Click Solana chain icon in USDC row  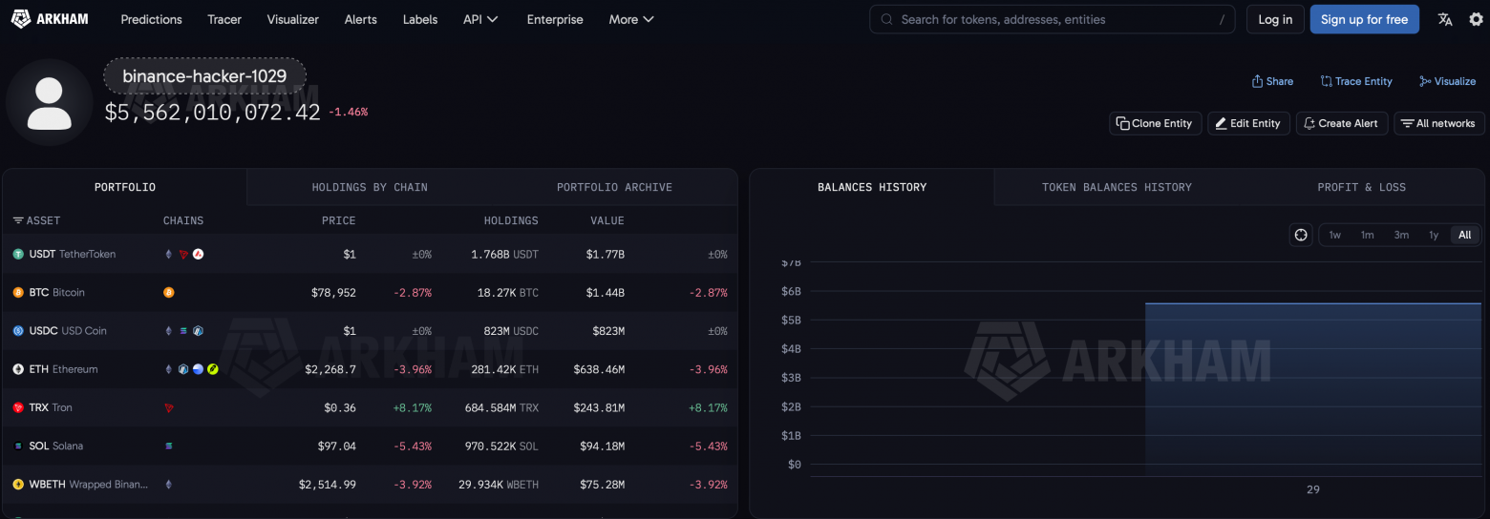click(183, 331)
